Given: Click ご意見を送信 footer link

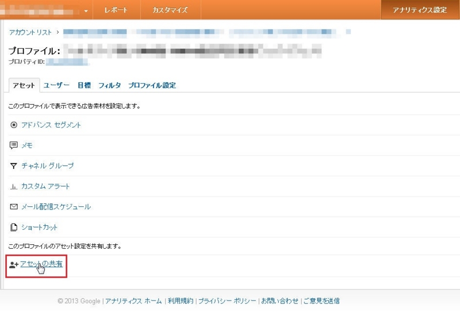Looking at the screenshot, I should coord(321,301).
